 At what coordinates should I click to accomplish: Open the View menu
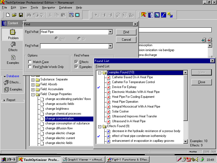point(23,8)
